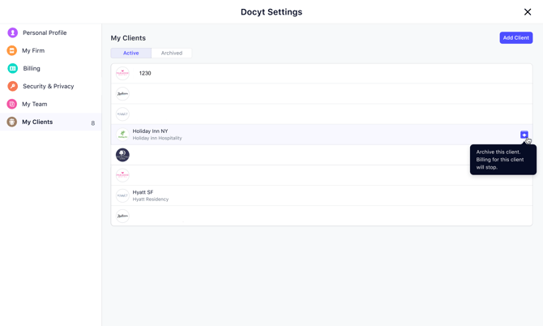Archive the Holiday Inn NY client

(524, 135)
